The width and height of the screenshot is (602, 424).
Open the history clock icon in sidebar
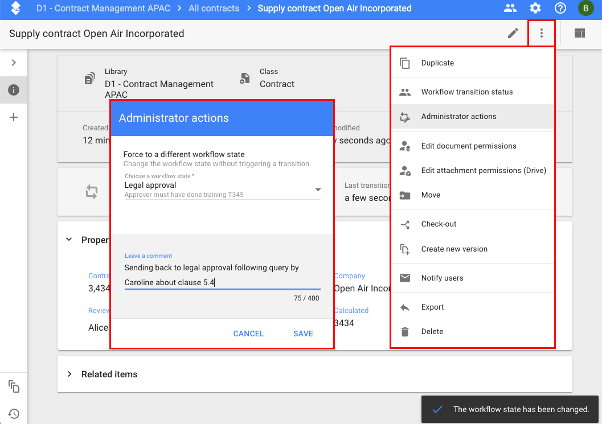pos(14,414)
